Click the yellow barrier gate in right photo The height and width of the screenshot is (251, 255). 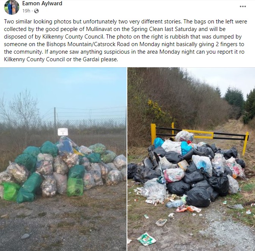(200, 136)
